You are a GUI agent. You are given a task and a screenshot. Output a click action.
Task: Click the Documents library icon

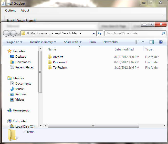tap(12, 84)
